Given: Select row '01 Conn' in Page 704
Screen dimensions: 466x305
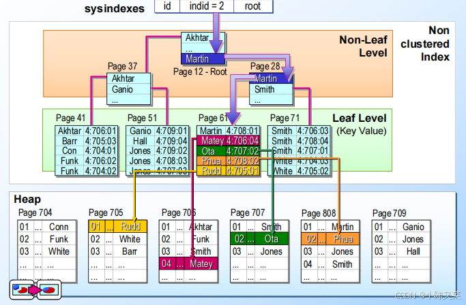Looking at the screenshot, I should [46, 227].
